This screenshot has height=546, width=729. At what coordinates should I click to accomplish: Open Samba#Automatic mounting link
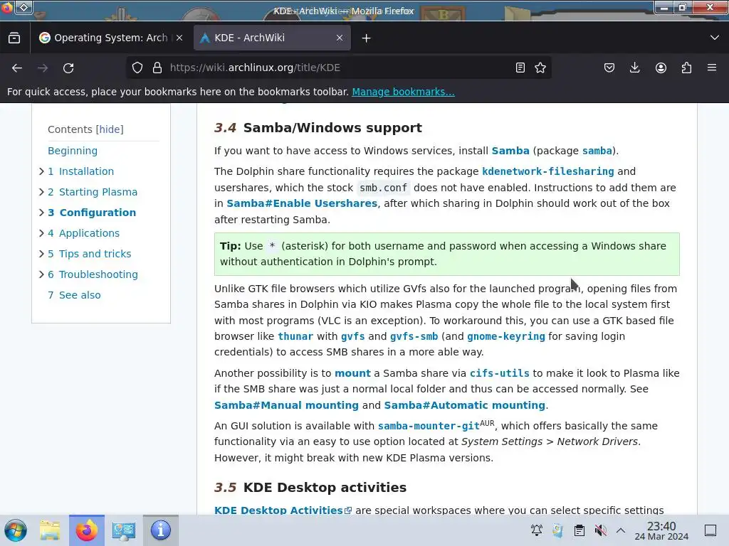[x=464, y=405]
